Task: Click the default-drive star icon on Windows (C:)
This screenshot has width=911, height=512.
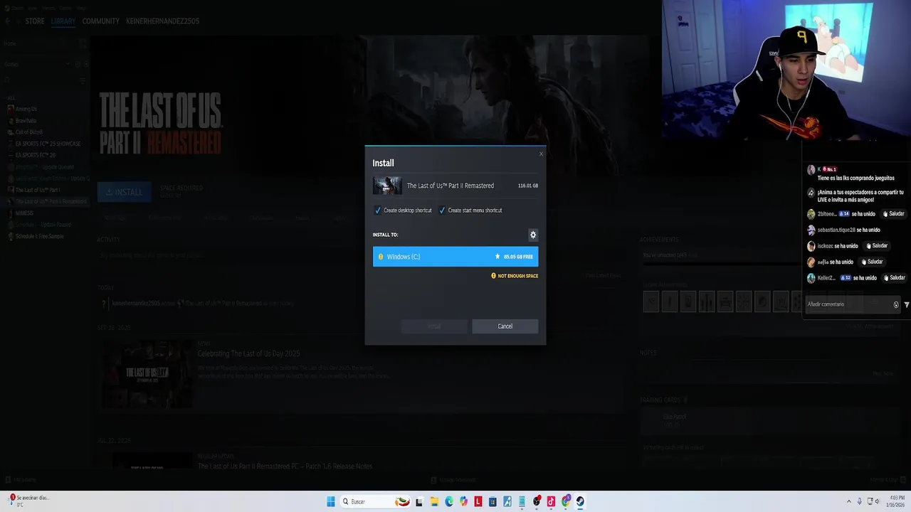Action: [x=497, y=257]
